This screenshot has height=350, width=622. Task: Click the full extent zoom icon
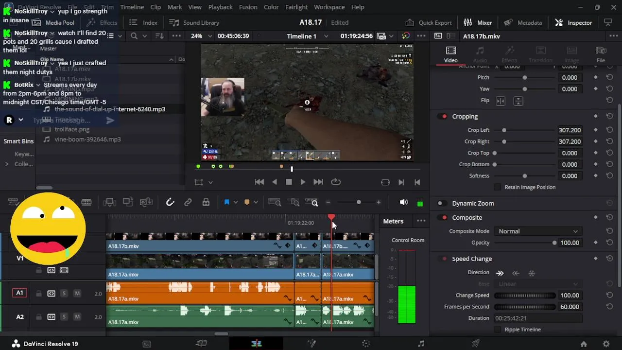275,202
